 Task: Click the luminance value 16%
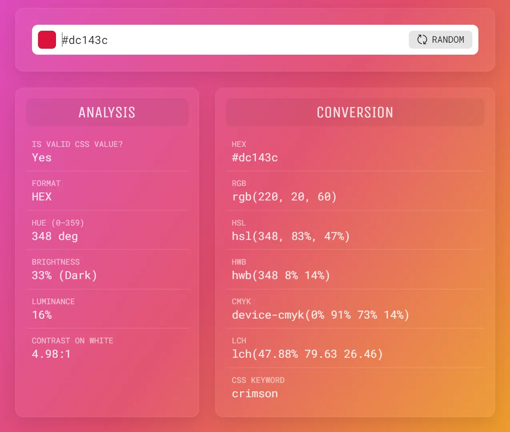pos(42,315)
